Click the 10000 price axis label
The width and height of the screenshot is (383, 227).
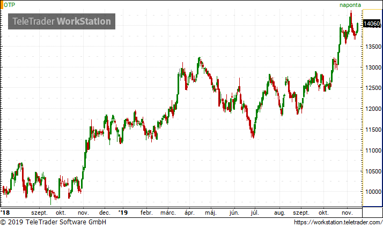373,192
